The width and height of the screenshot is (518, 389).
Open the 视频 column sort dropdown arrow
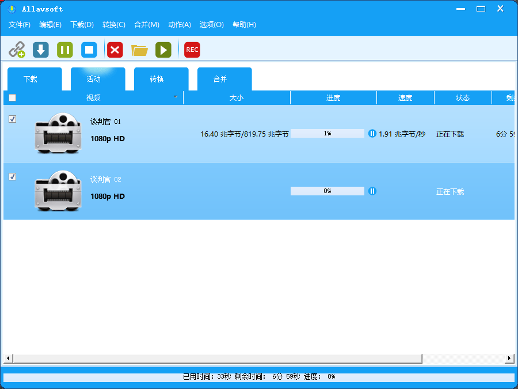(176, 97)
